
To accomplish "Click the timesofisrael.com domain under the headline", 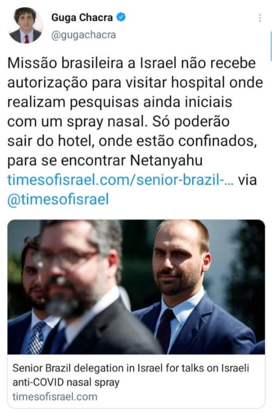I will [x=55, y=396].
